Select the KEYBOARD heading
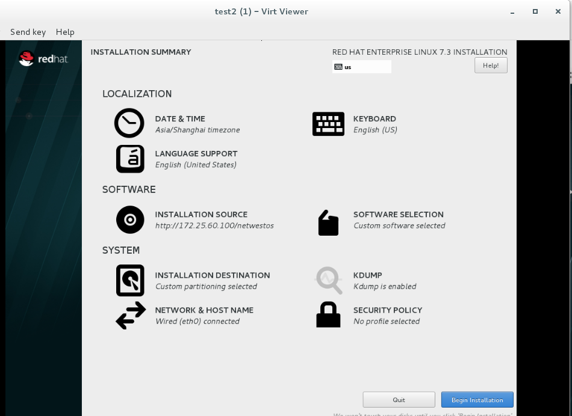The width and height of the screenshot is (572, 416). tap(375, 119)
